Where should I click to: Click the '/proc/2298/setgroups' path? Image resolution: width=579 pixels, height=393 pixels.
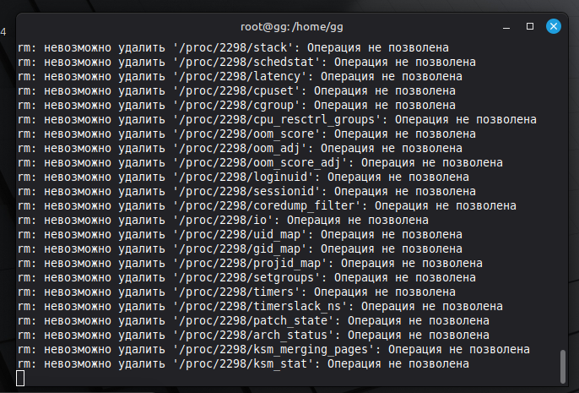[247, 278]
